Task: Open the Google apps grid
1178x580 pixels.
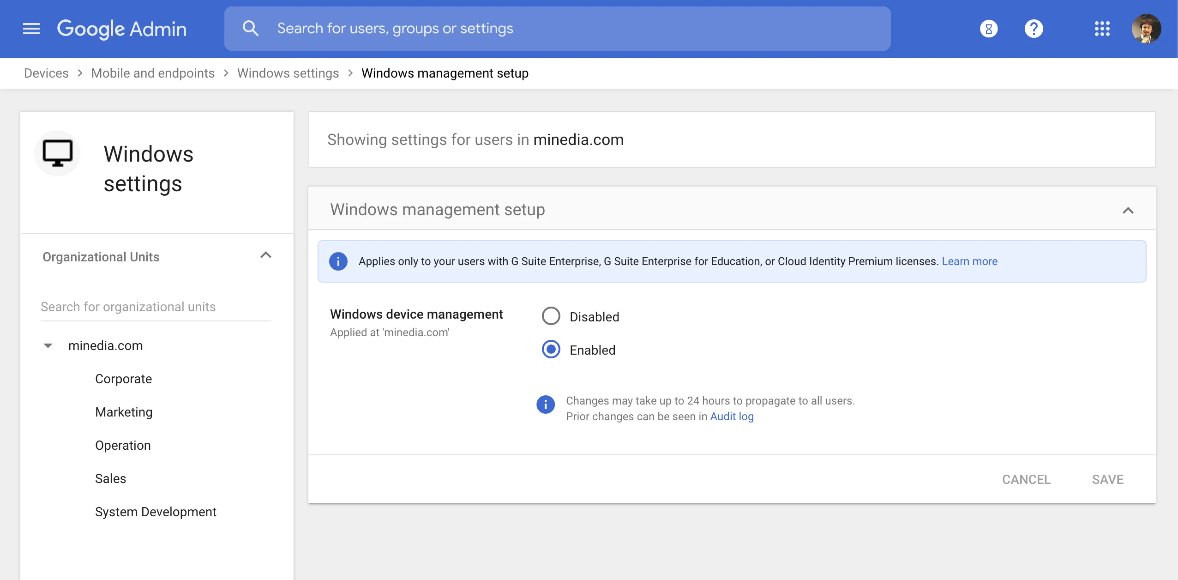Action: click(1102, 29)
